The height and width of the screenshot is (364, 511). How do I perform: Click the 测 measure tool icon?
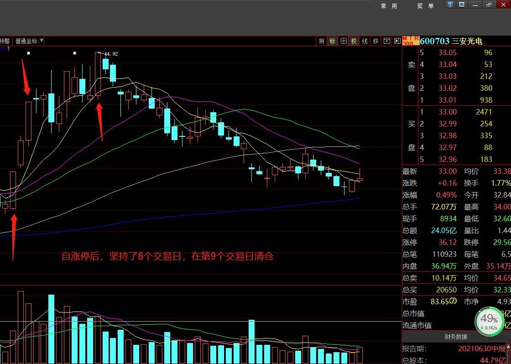321,41
